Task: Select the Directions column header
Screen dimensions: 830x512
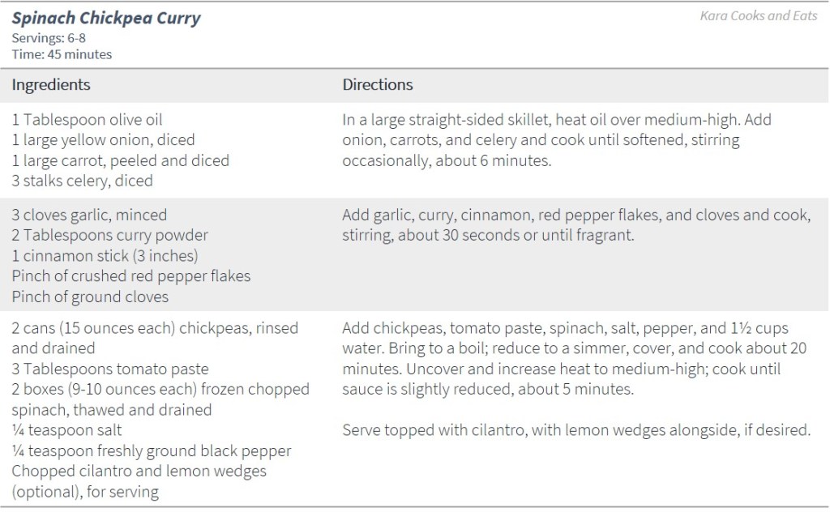Action: [378, 85]
